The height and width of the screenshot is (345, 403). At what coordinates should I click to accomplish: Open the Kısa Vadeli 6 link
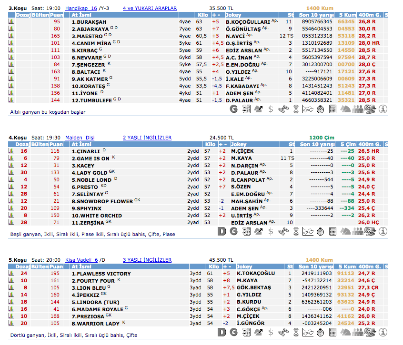coord(81,260)
